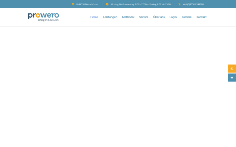
Task: Click the opening hours info icon
Action: point(107,4)
